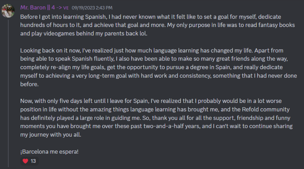This screenshot has width=304, height=169.
Task: Select the line '¡Barcelona me espera!'
Action: click(x=49, y=152)
